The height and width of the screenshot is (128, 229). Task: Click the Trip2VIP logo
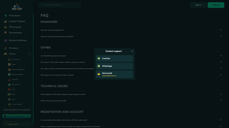[17, 7]
